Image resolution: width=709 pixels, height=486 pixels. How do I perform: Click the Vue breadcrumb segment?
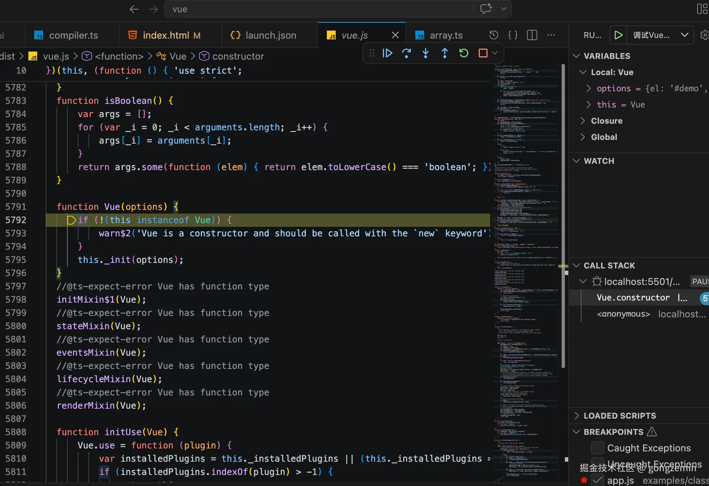(178, 56)
